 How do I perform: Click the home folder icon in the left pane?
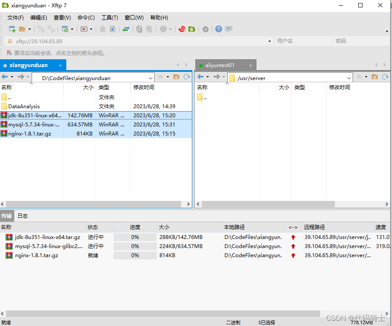[x=176, y=77]
